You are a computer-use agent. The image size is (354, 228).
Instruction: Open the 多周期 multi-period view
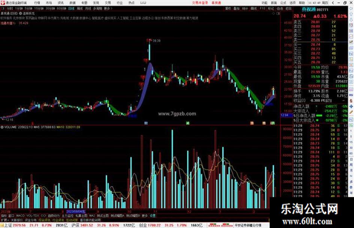point(97,8)
